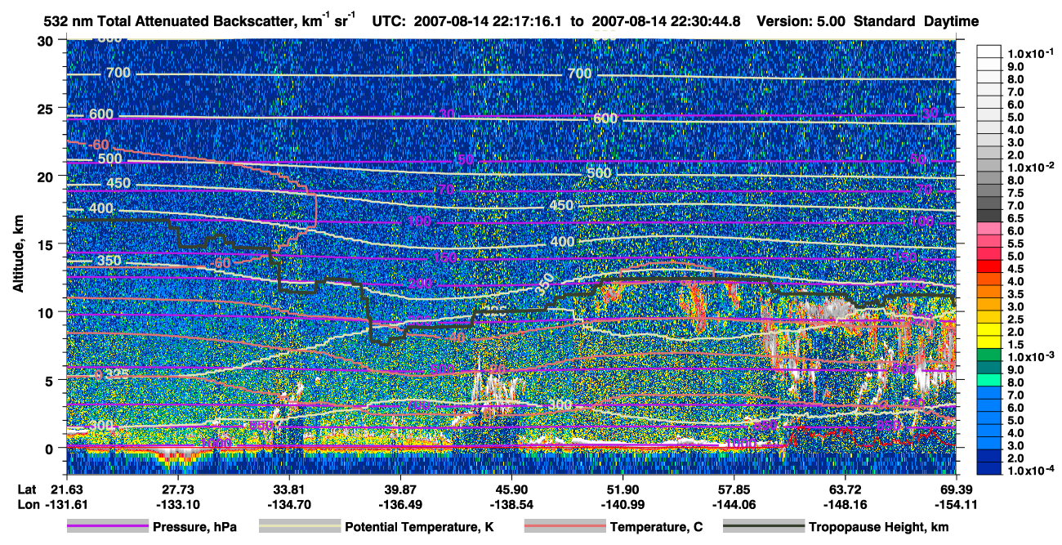Click the '1.0x10-2' colorbar label
Screen dimensions: 1062x545
pyautogui.click(x=1032, y=168)
